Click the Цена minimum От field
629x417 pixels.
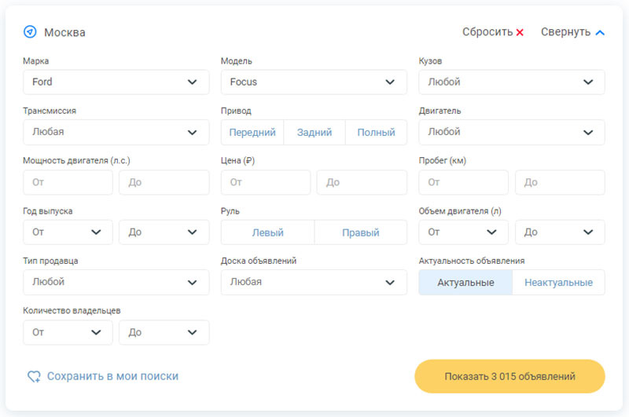click(266, 182)
